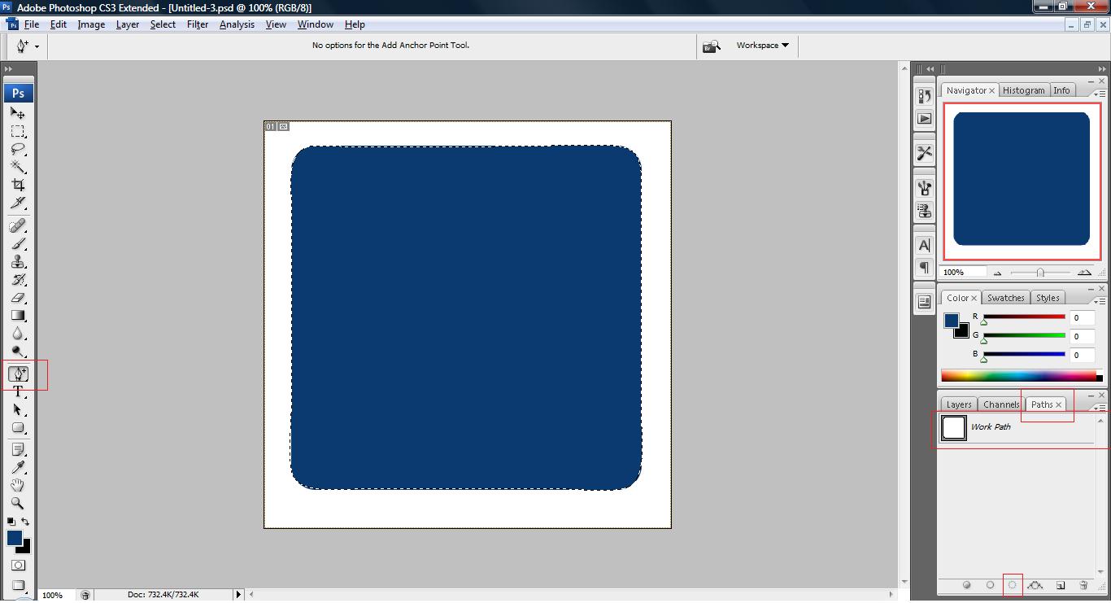Viewport: 1111px width, 603px height.
Task: Select the Type tool
Action: pyautogui.click(x=18, y=391)
